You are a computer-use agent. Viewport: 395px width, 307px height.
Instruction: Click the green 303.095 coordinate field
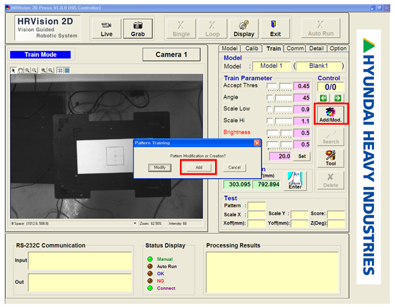pos(237,184)
